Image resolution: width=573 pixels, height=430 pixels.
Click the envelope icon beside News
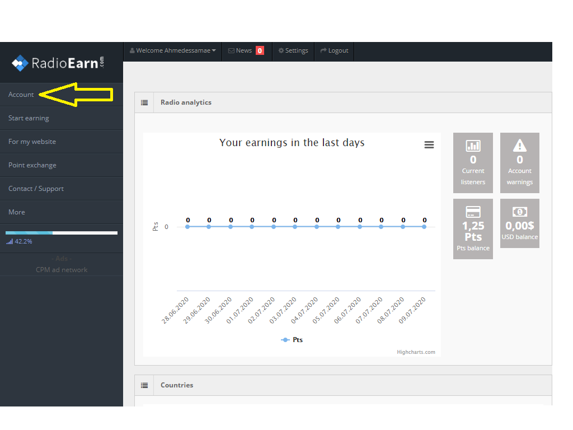pos(231,51)
